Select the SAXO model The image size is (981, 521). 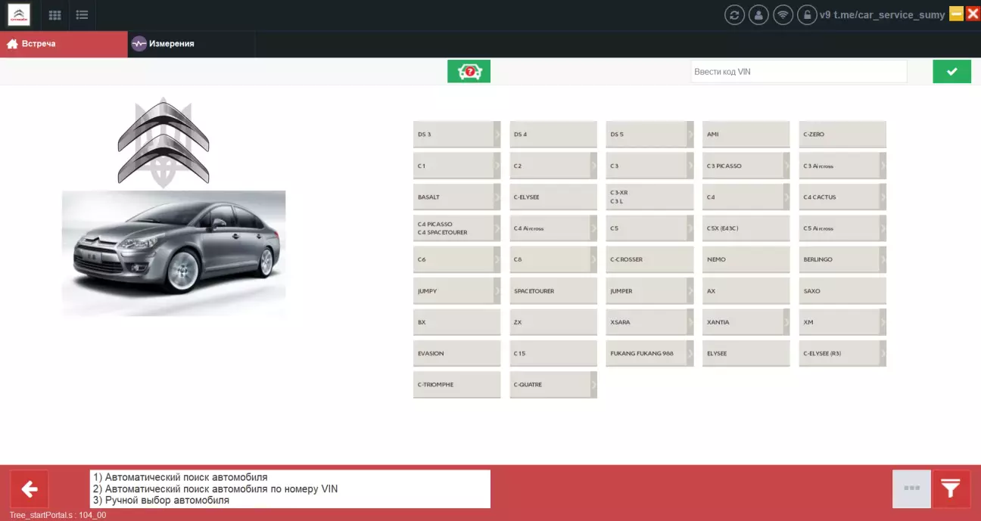(x=842, y=291)
